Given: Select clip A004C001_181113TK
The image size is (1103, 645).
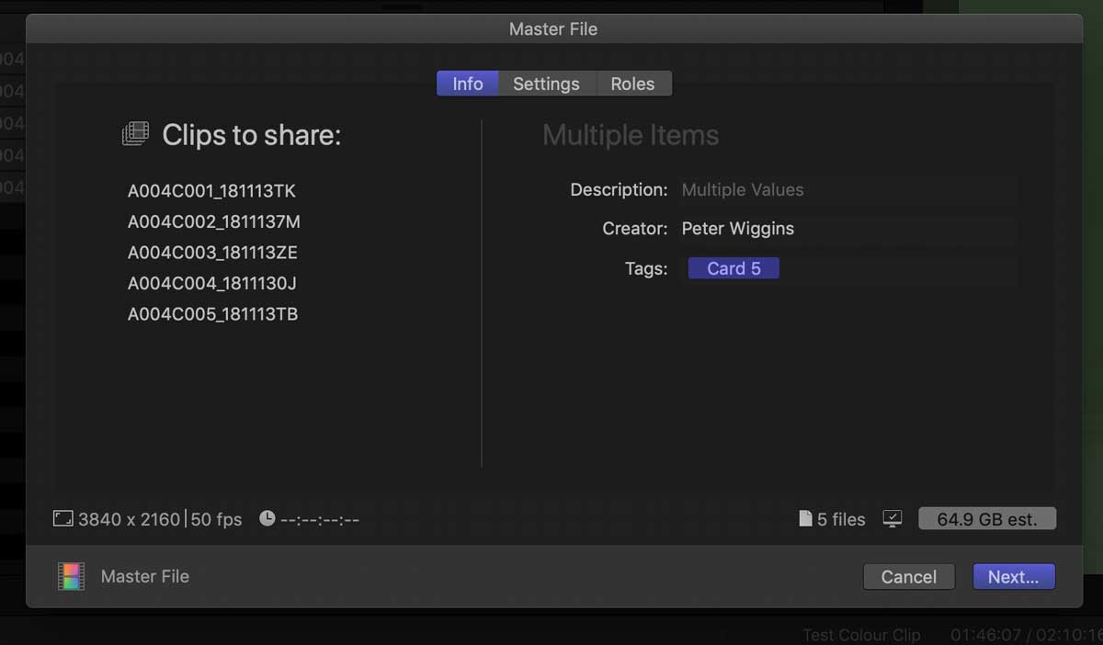Looking at the screenshot, I should tap(211, 191).
